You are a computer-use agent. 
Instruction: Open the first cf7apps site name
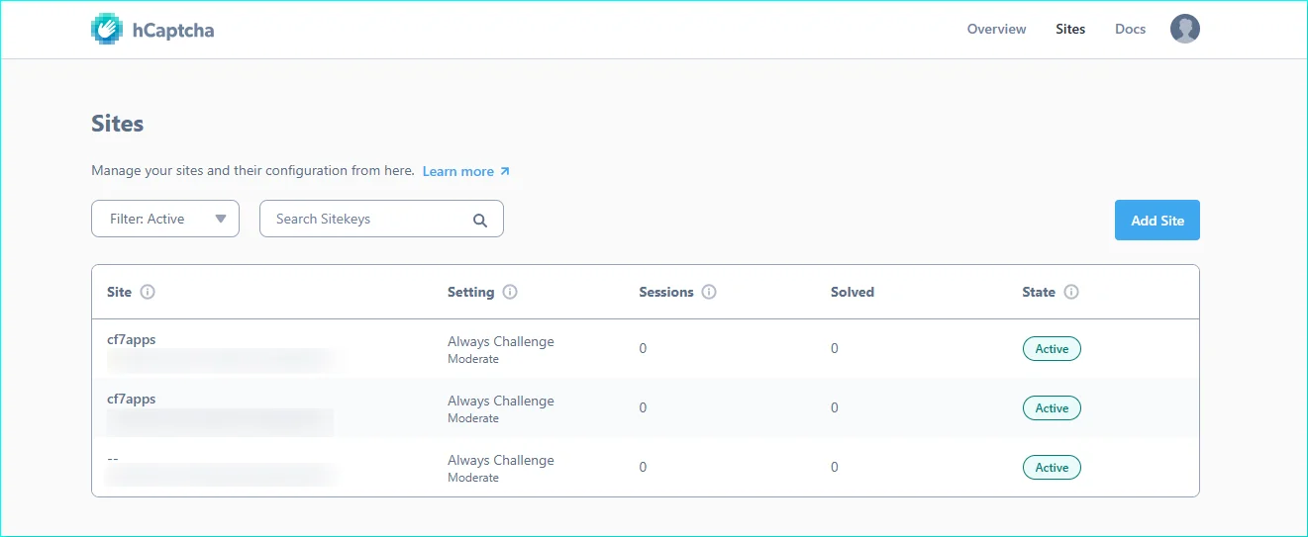click(131, 339)
